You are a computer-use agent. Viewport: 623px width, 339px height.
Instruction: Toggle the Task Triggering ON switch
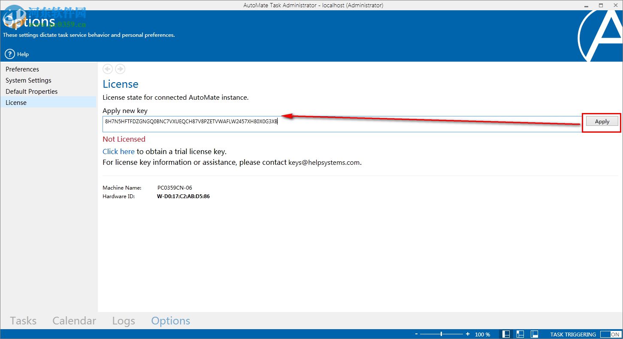[611, 334]
